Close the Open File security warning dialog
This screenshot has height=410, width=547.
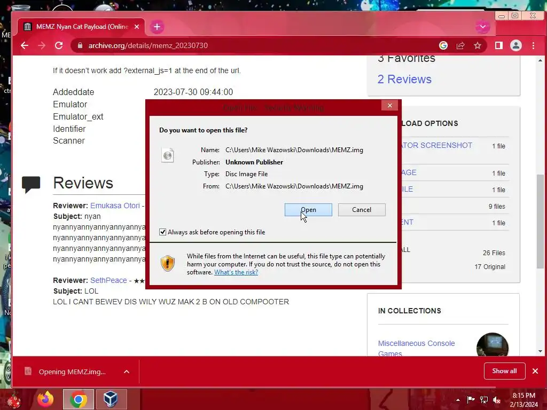[x=389, y=105]
